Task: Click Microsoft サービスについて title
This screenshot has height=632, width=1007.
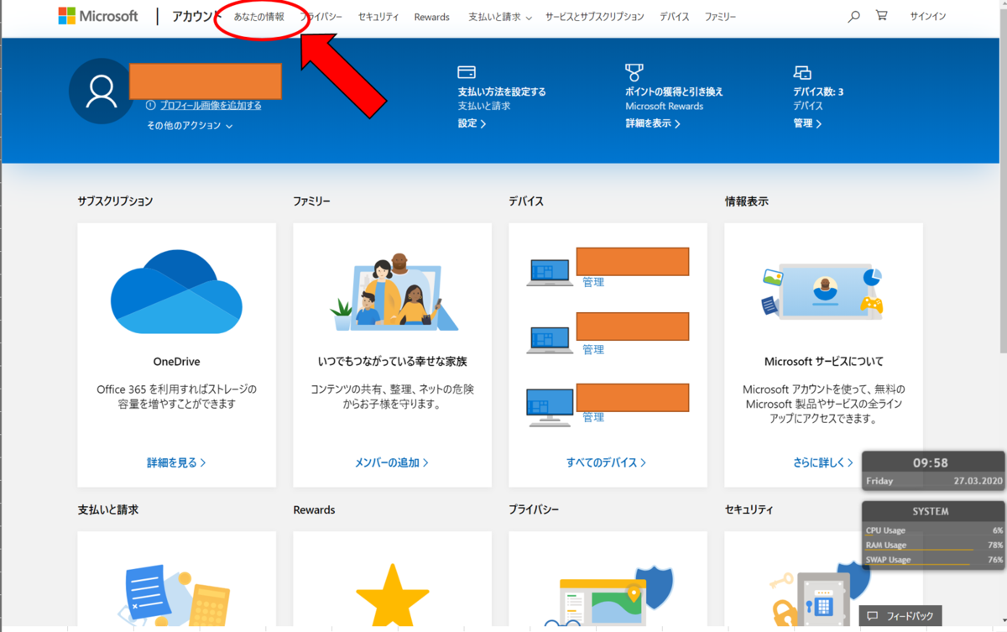Action: point(824,362)
